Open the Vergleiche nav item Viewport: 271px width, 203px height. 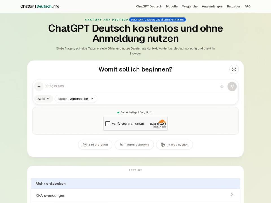tap(190, 6)
